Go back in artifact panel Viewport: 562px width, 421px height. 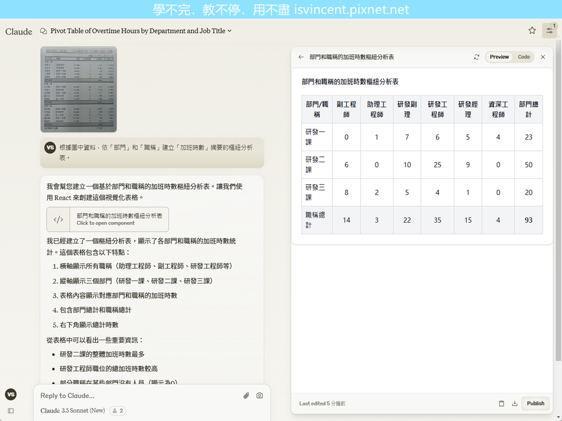pos(301,57)
